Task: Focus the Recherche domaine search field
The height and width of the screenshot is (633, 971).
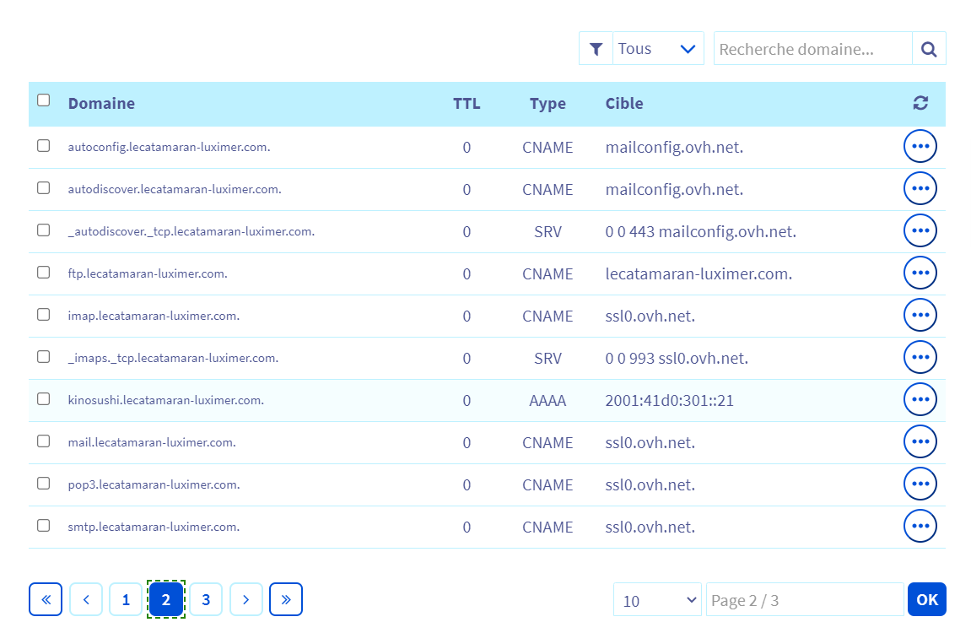Action: (x=812, y=49)
